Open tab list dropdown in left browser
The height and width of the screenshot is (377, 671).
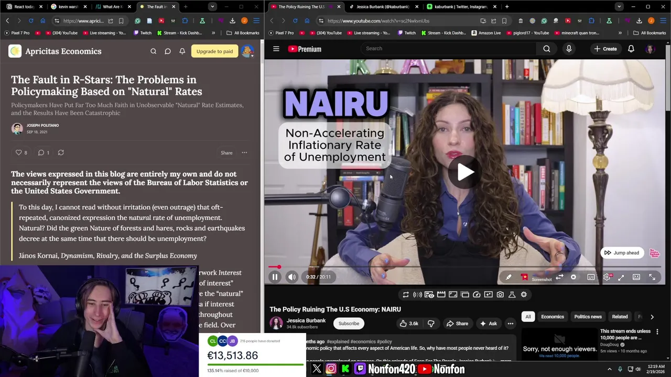tap(212, 7)
